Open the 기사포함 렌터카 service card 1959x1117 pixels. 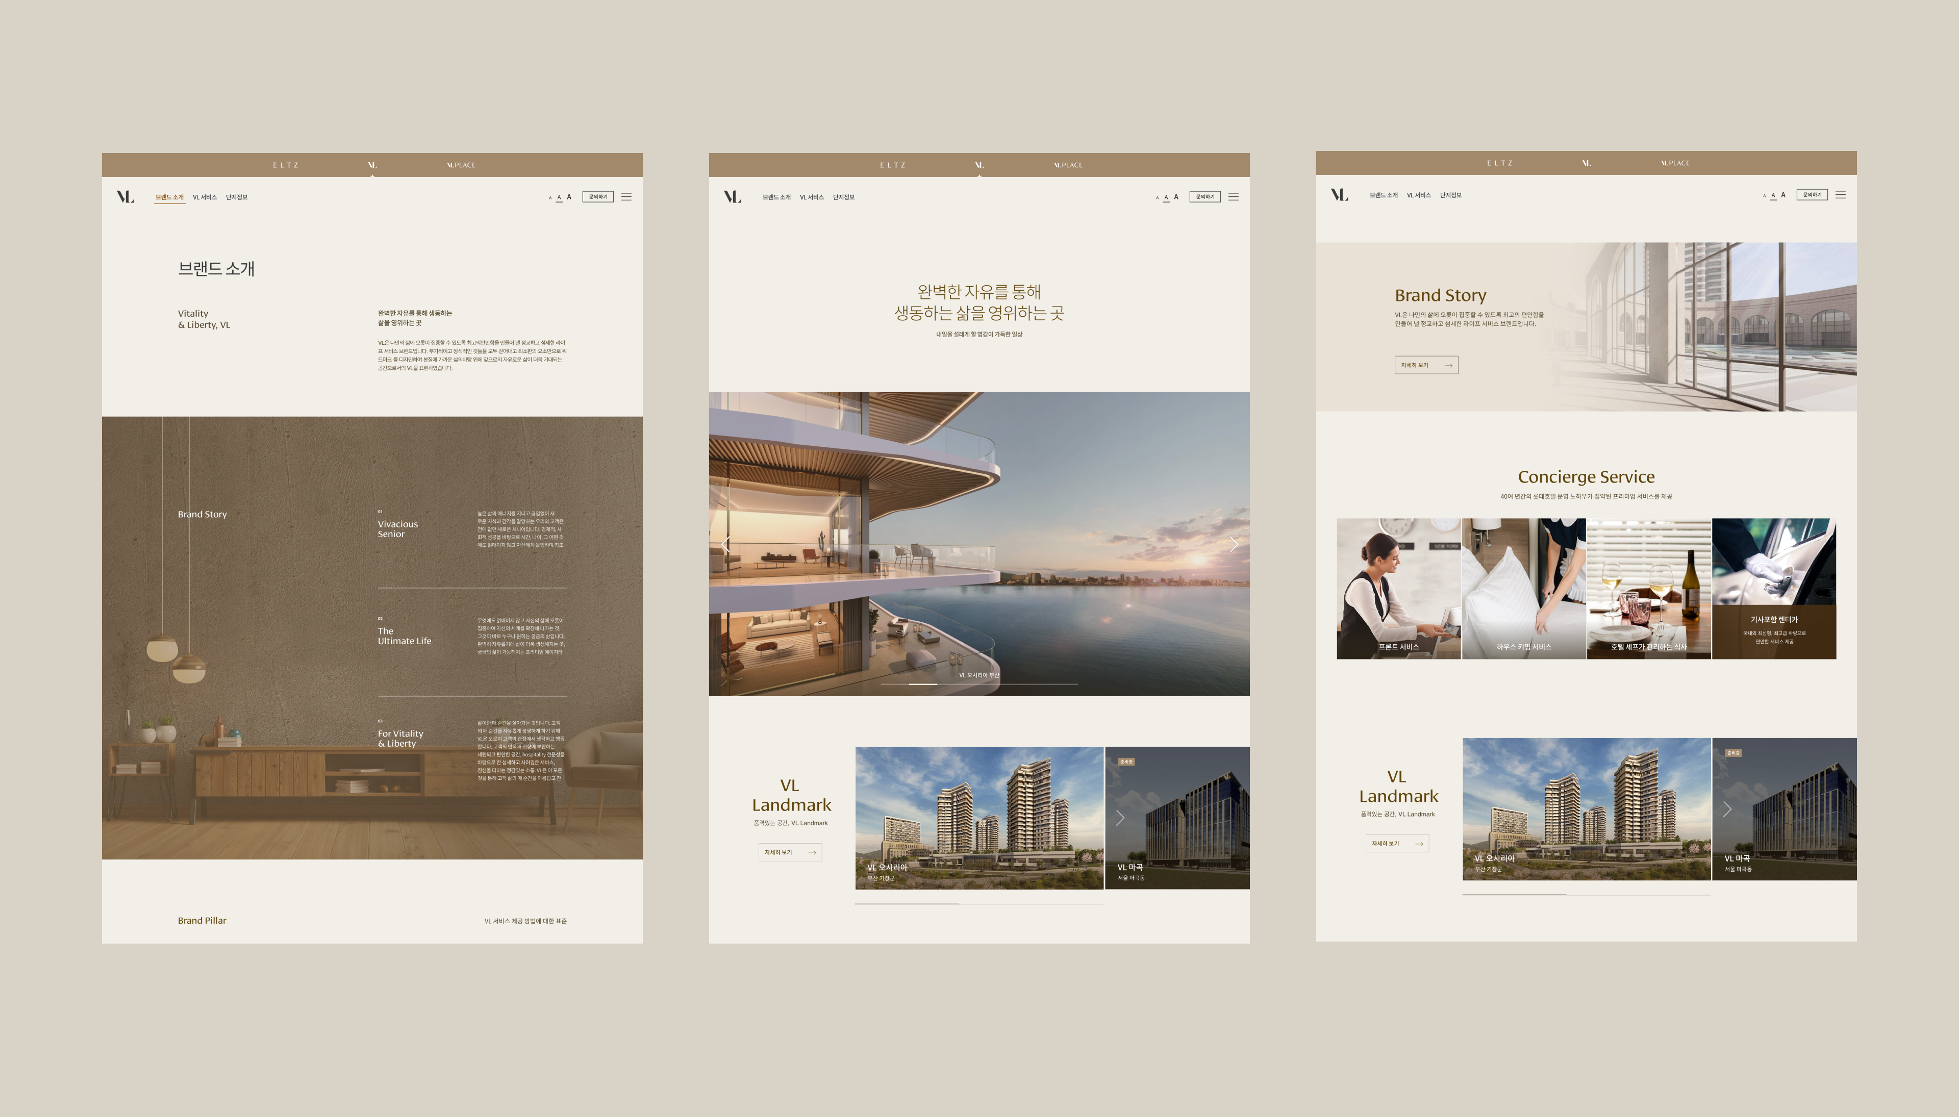(1773, 589)
